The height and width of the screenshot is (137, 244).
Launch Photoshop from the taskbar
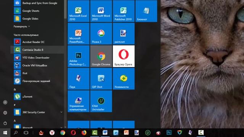tap(169, 133)
